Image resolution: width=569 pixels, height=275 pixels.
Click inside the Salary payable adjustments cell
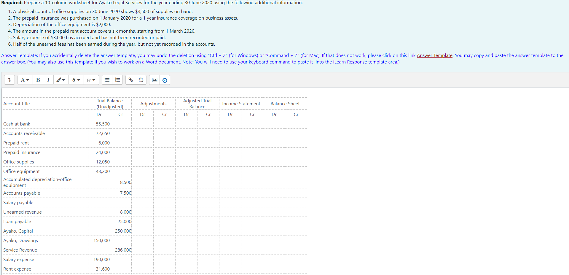tap(143, 203)
